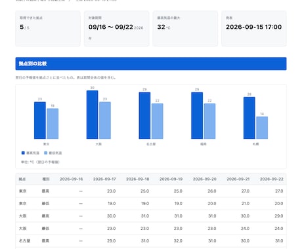Screen dimensions: 302x249
Task: Click the 単位: ℃ chart footnote
Action: tap(40, 162)
